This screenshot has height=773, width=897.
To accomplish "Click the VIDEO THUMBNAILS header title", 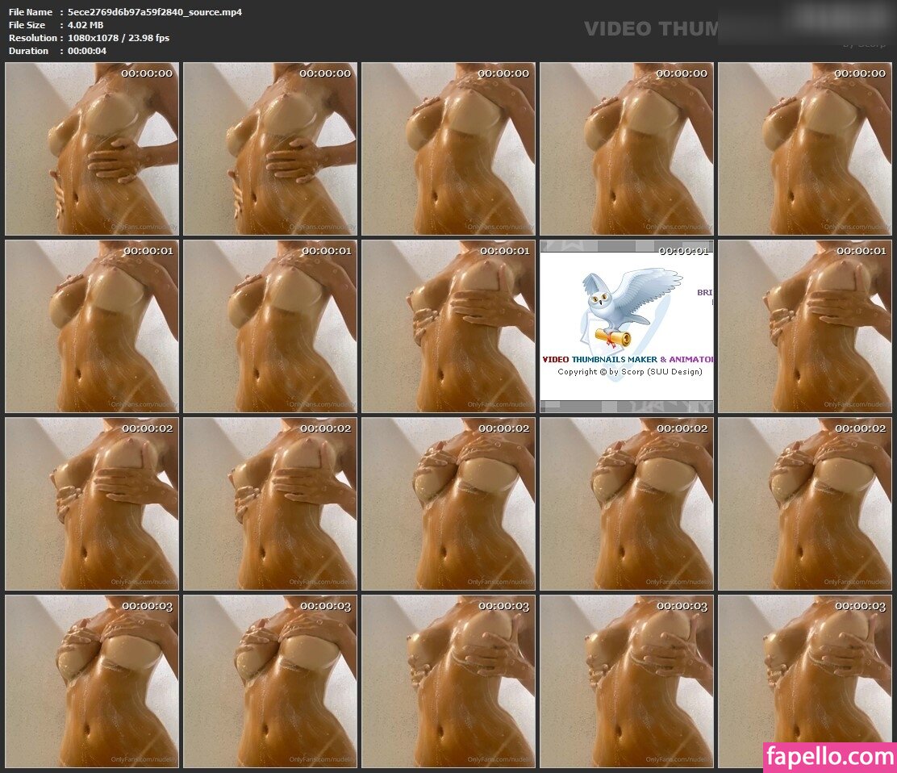I will click(650, 29).
